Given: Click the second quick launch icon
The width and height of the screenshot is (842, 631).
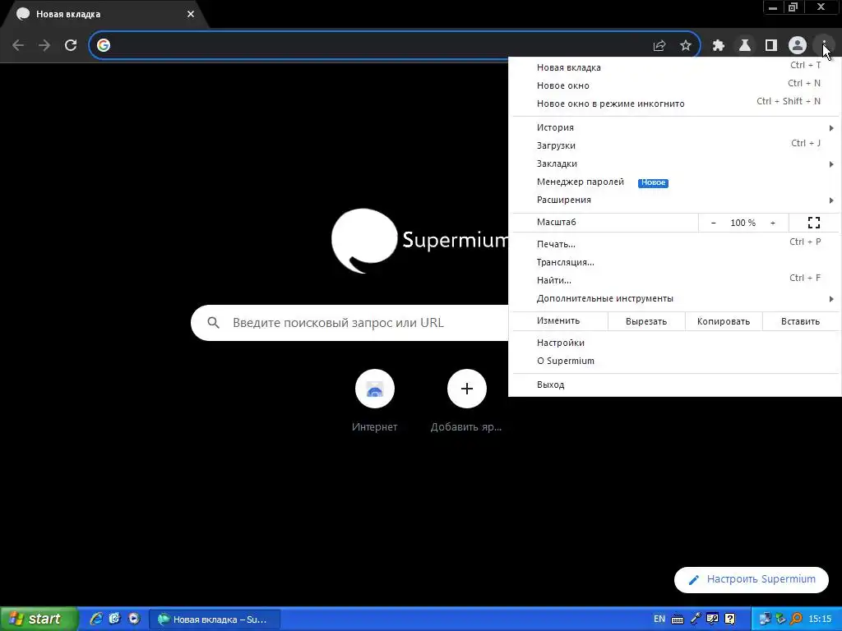Looking at the screenshot, I should tap(114, 619).
